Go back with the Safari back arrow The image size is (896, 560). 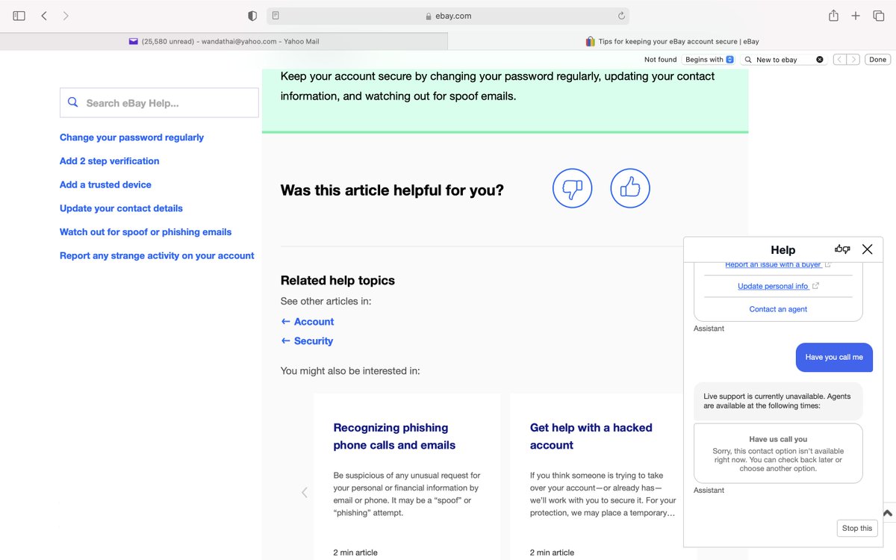[x=44, y=16]
